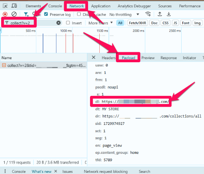Select the Payload tab
This screenshot has height=174, width=204.
(128, 58)
